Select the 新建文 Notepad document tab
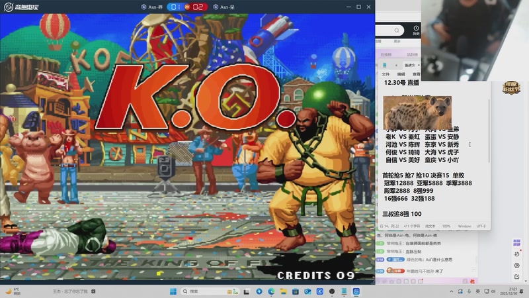Image resolution: width=529 pixels, height=298 pixels. click(x=409, y=65)
